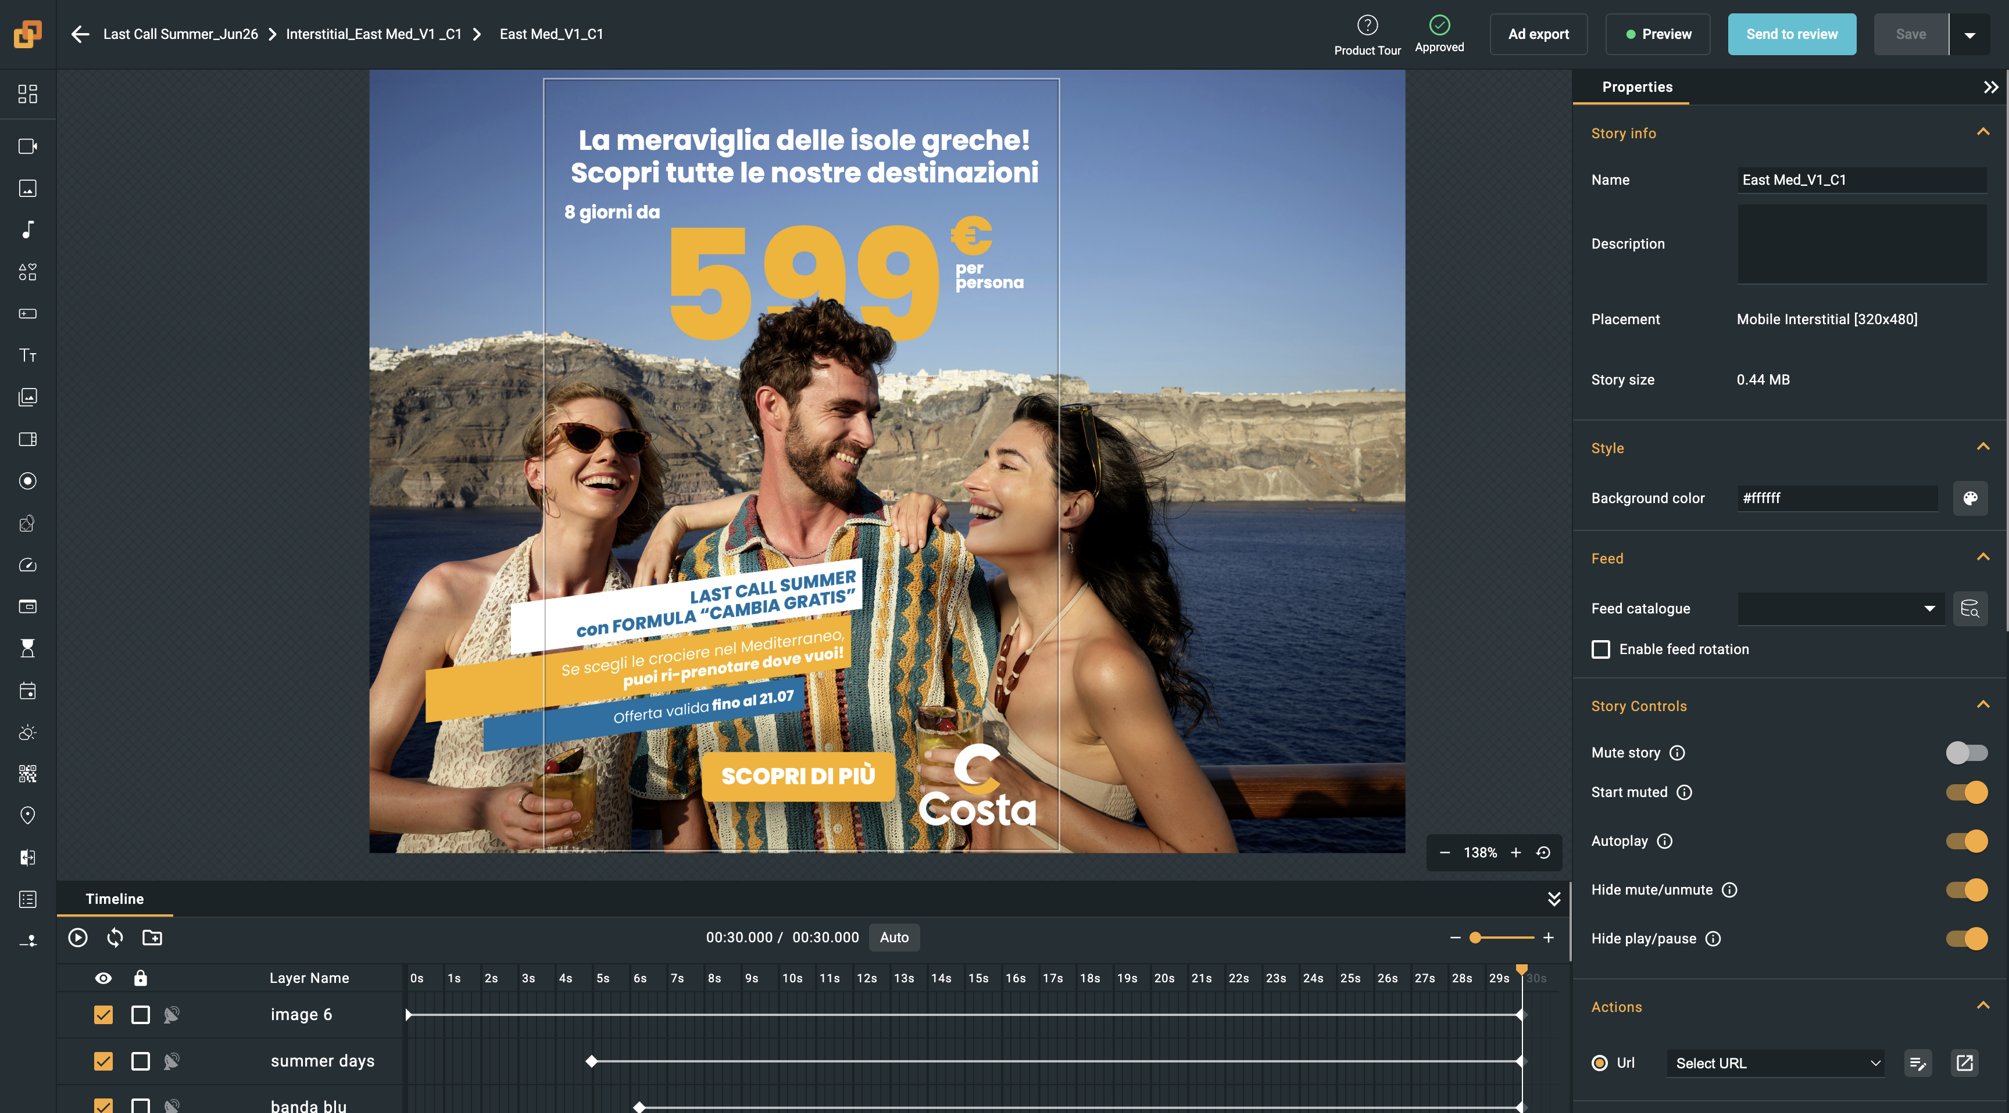Collapse the Story Controls section

[x=1982, y=705]
